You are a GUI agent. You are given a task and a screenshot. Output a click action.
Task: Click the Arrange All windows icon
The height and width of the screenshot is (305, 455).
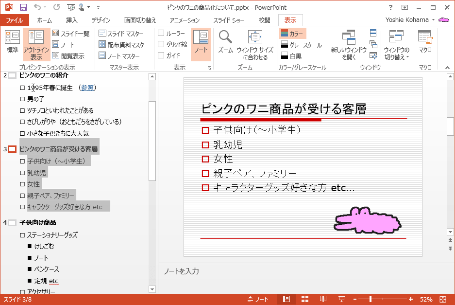(x=373, y=33)
